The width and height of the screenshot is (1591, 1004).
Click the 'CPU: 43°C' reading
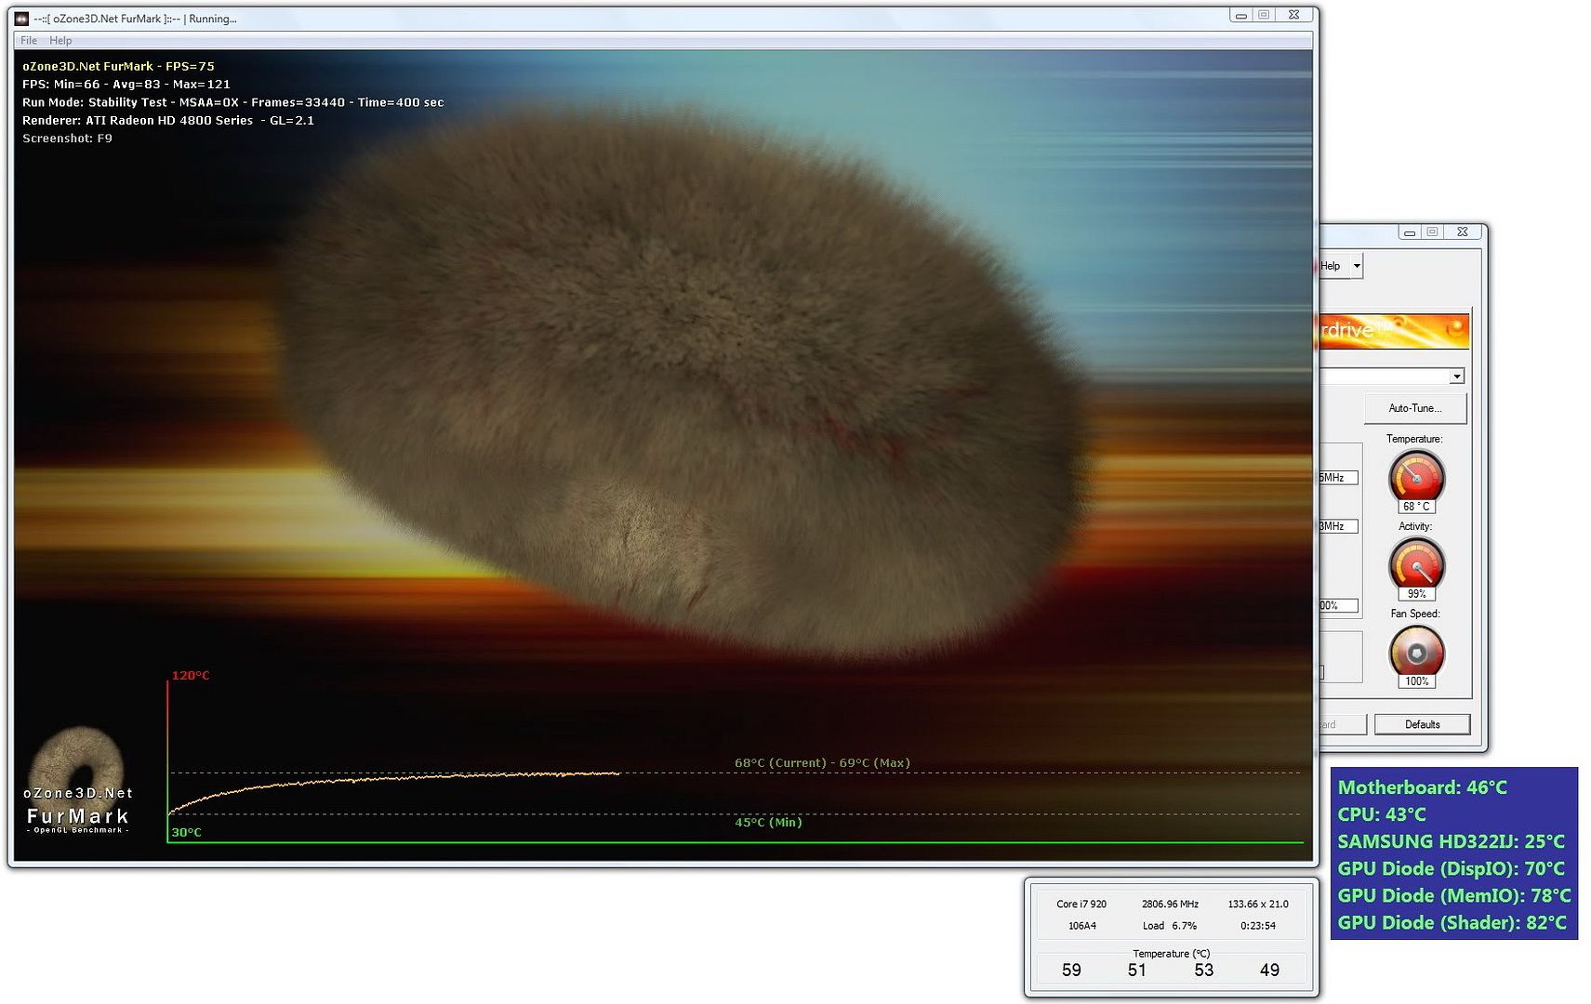[x=1382, y=814]
